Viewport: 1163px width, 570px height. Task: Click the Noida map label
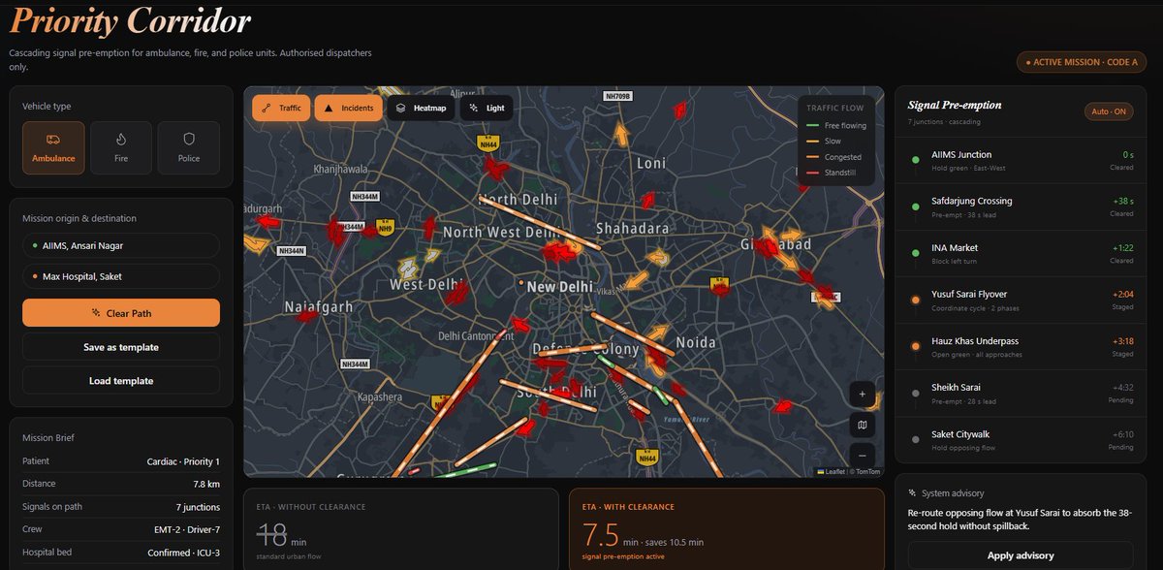(x=695, y=342)
